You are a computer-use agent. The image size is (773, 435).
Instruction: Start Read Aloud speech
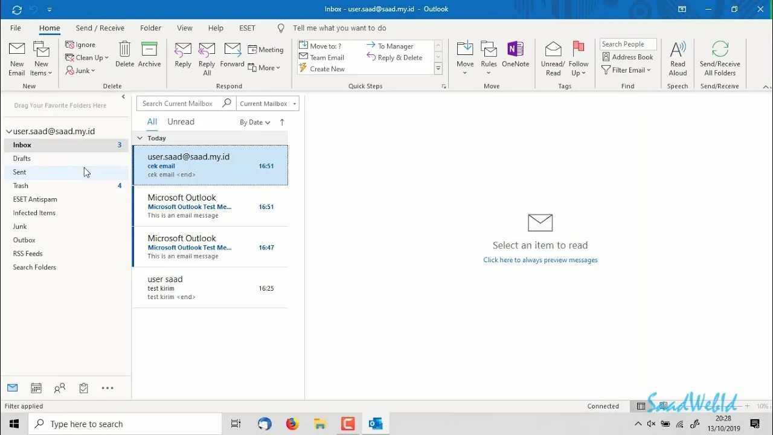(678, 59)
